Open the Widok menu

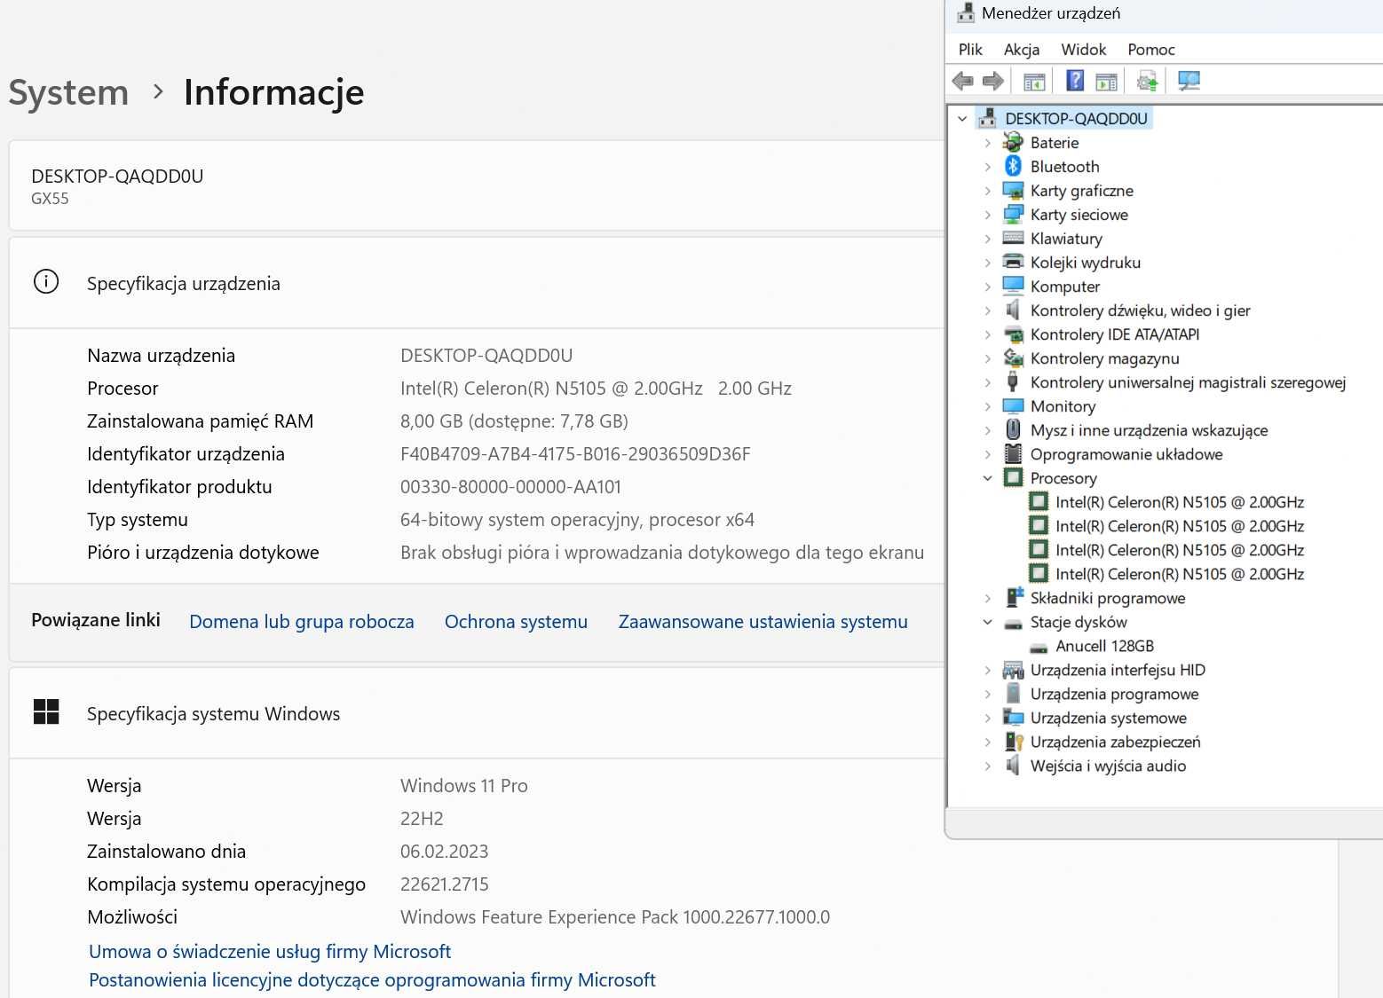tap(1084, 50)
